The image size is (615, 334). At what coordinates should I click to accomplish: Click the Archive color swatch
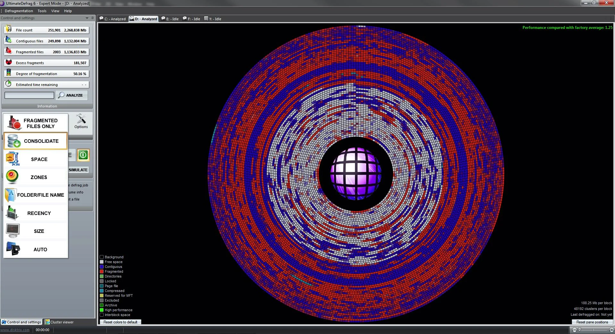102,305
